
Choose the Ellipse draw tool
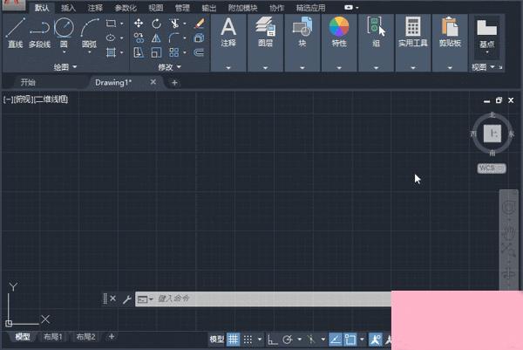[111, 38]
